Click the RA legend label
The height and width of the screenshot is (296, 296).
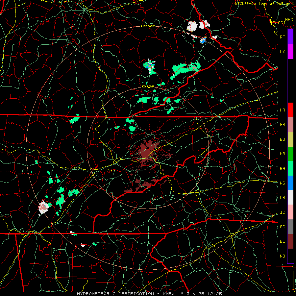(283, 169)
